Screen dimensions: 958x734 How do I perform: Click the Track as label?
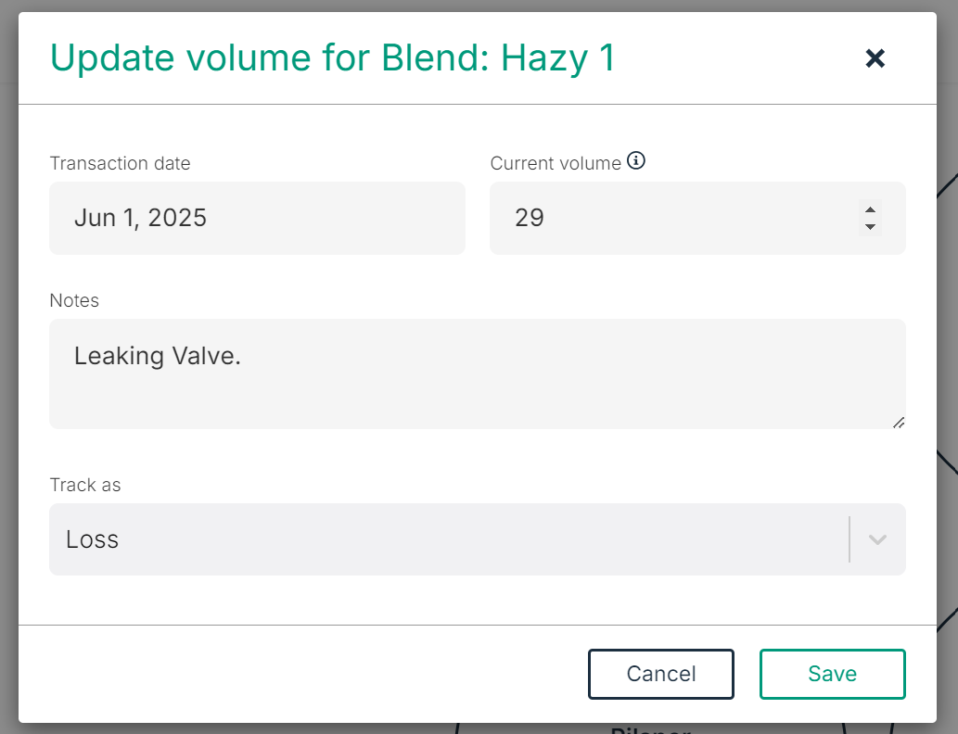tap(85, 485)
